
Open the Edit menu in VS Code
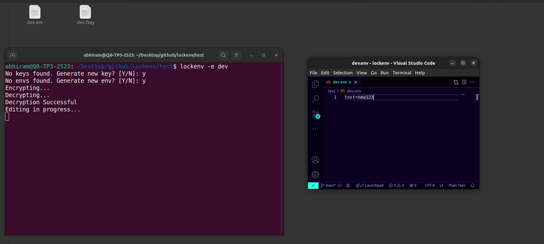click(x=325, y=73)
